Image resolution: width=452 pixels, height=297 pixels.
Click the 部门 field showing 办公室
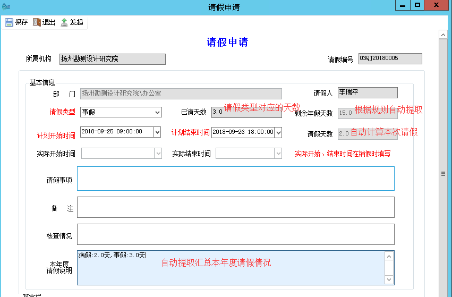[x=181, y=94]
